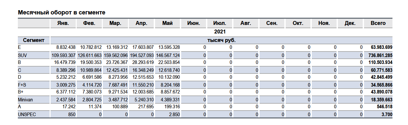Select the 'E' segment row label
408x125 pixels.
point(19,47)
